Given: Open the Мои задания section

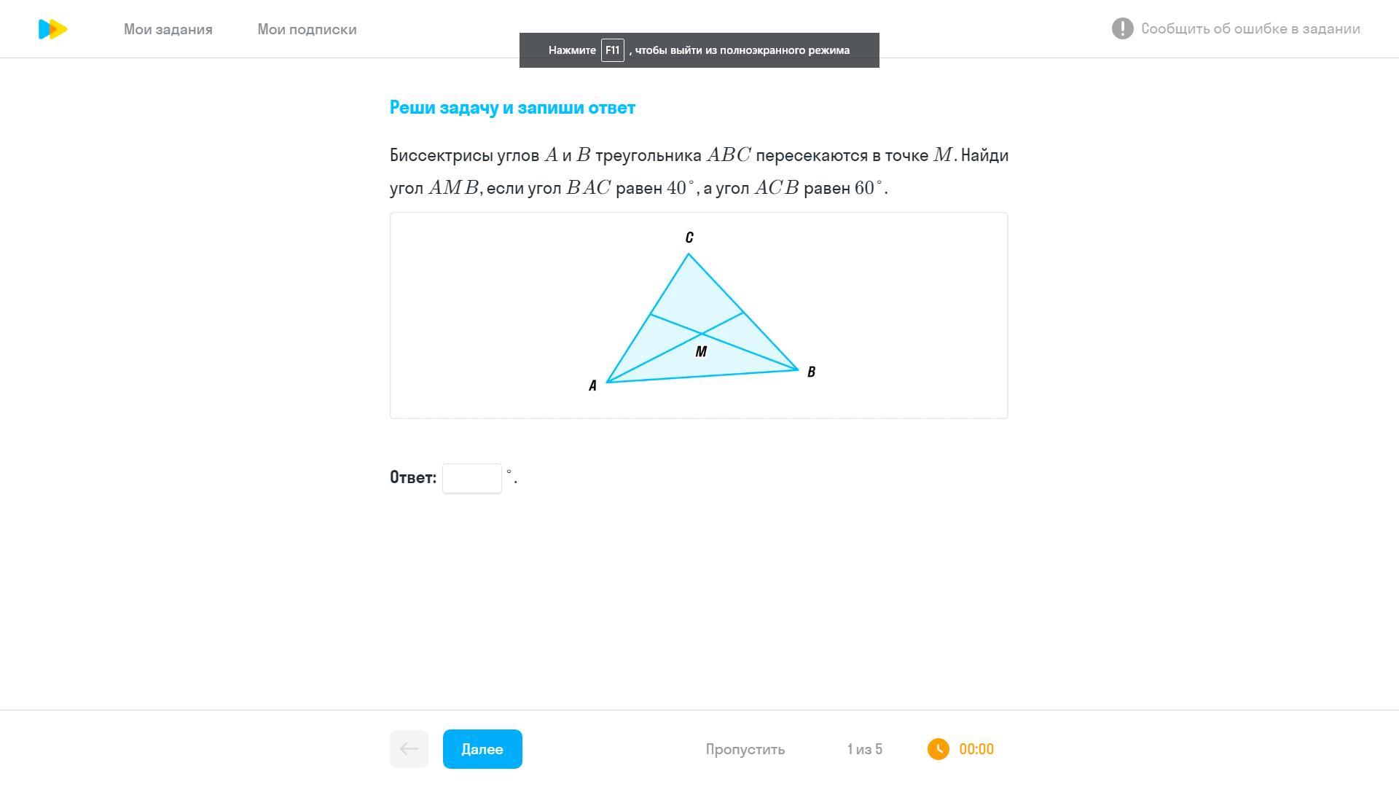Looking at the screenshot, I should coord(168,29).
